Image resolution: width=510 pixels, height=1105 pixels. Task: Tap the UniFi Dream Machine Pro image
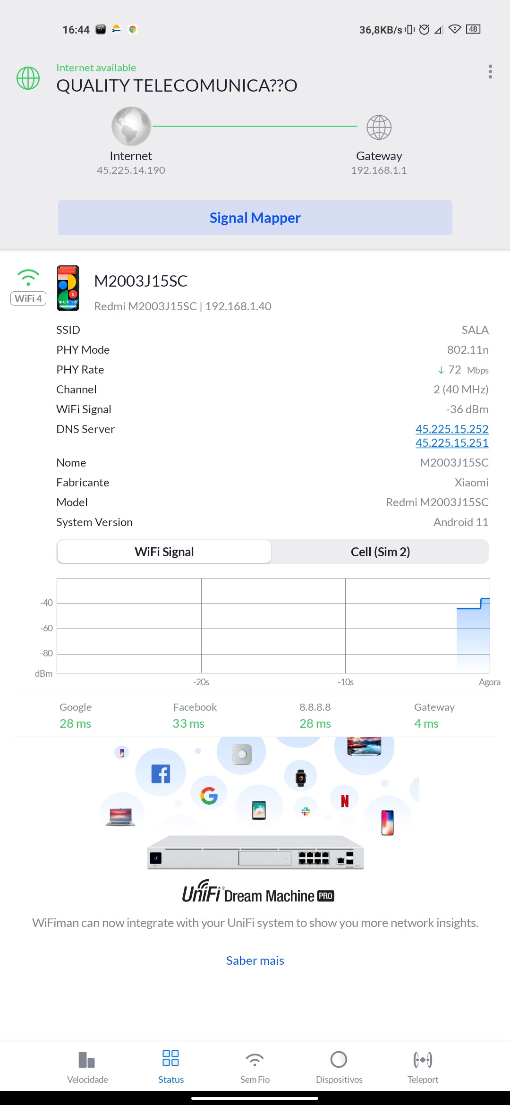[255, 852]
